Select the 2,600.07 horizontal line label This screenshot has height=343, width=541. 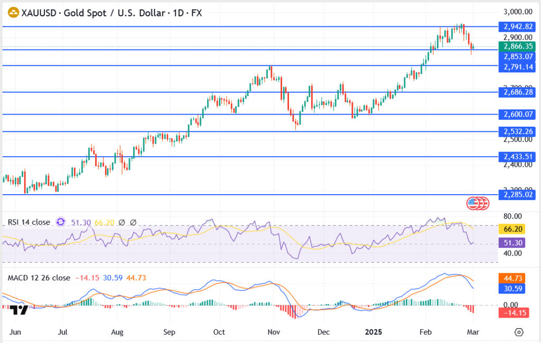(x=518, y=114)
